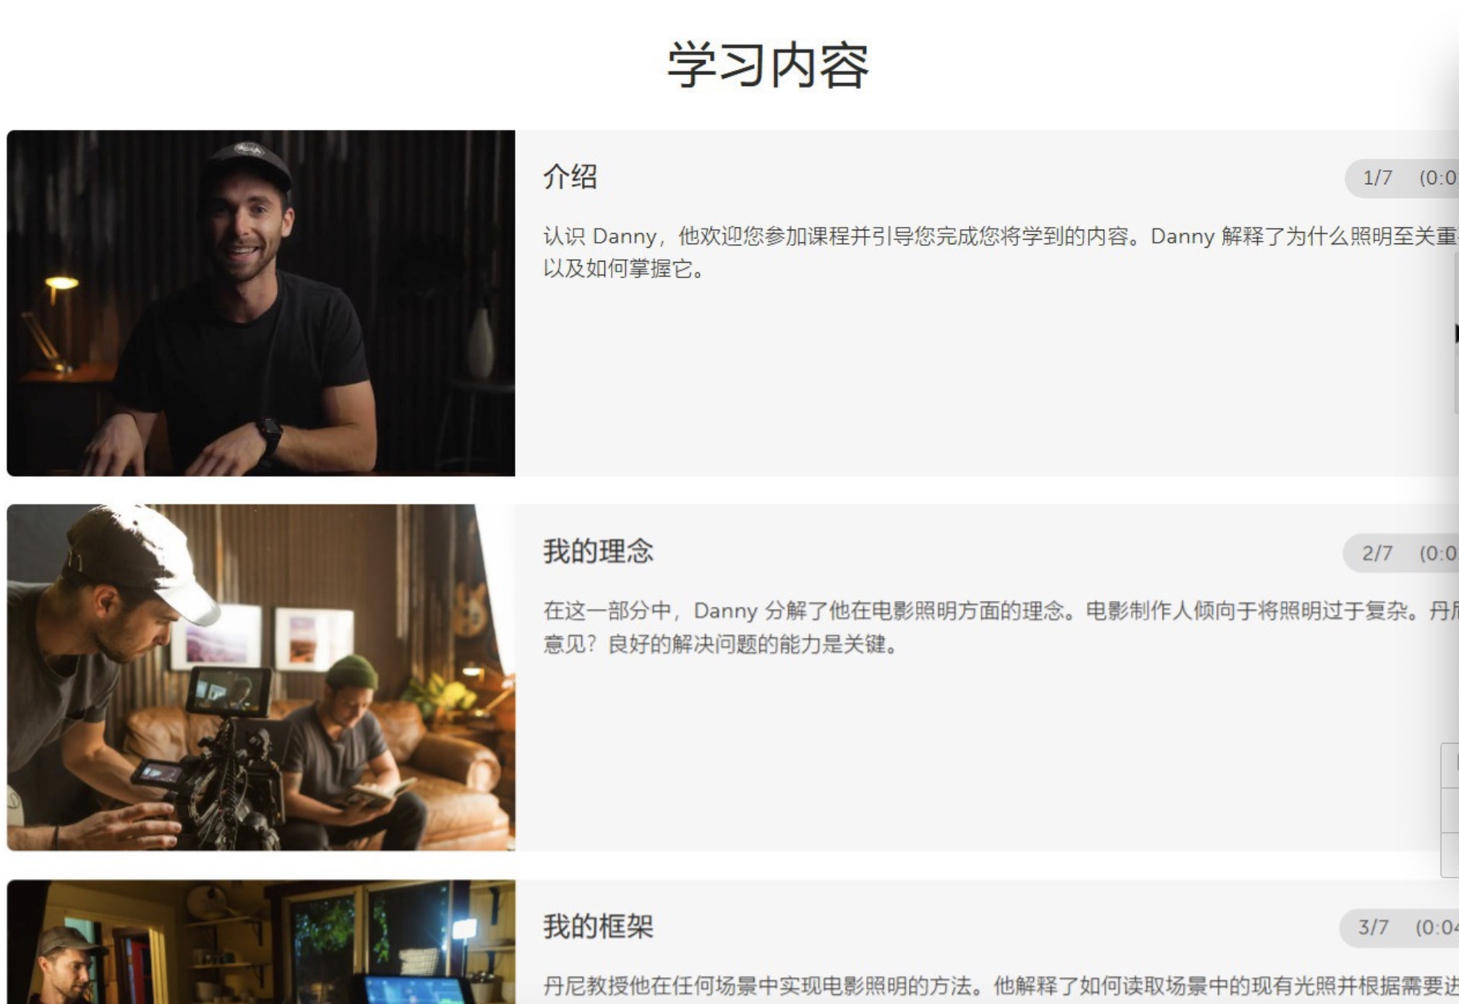The width and height of the screenshot is (1459, 1004).
Task: Click the 我的框架 description starting with 丹尼教授
Action: click(x=1001, y=986)
